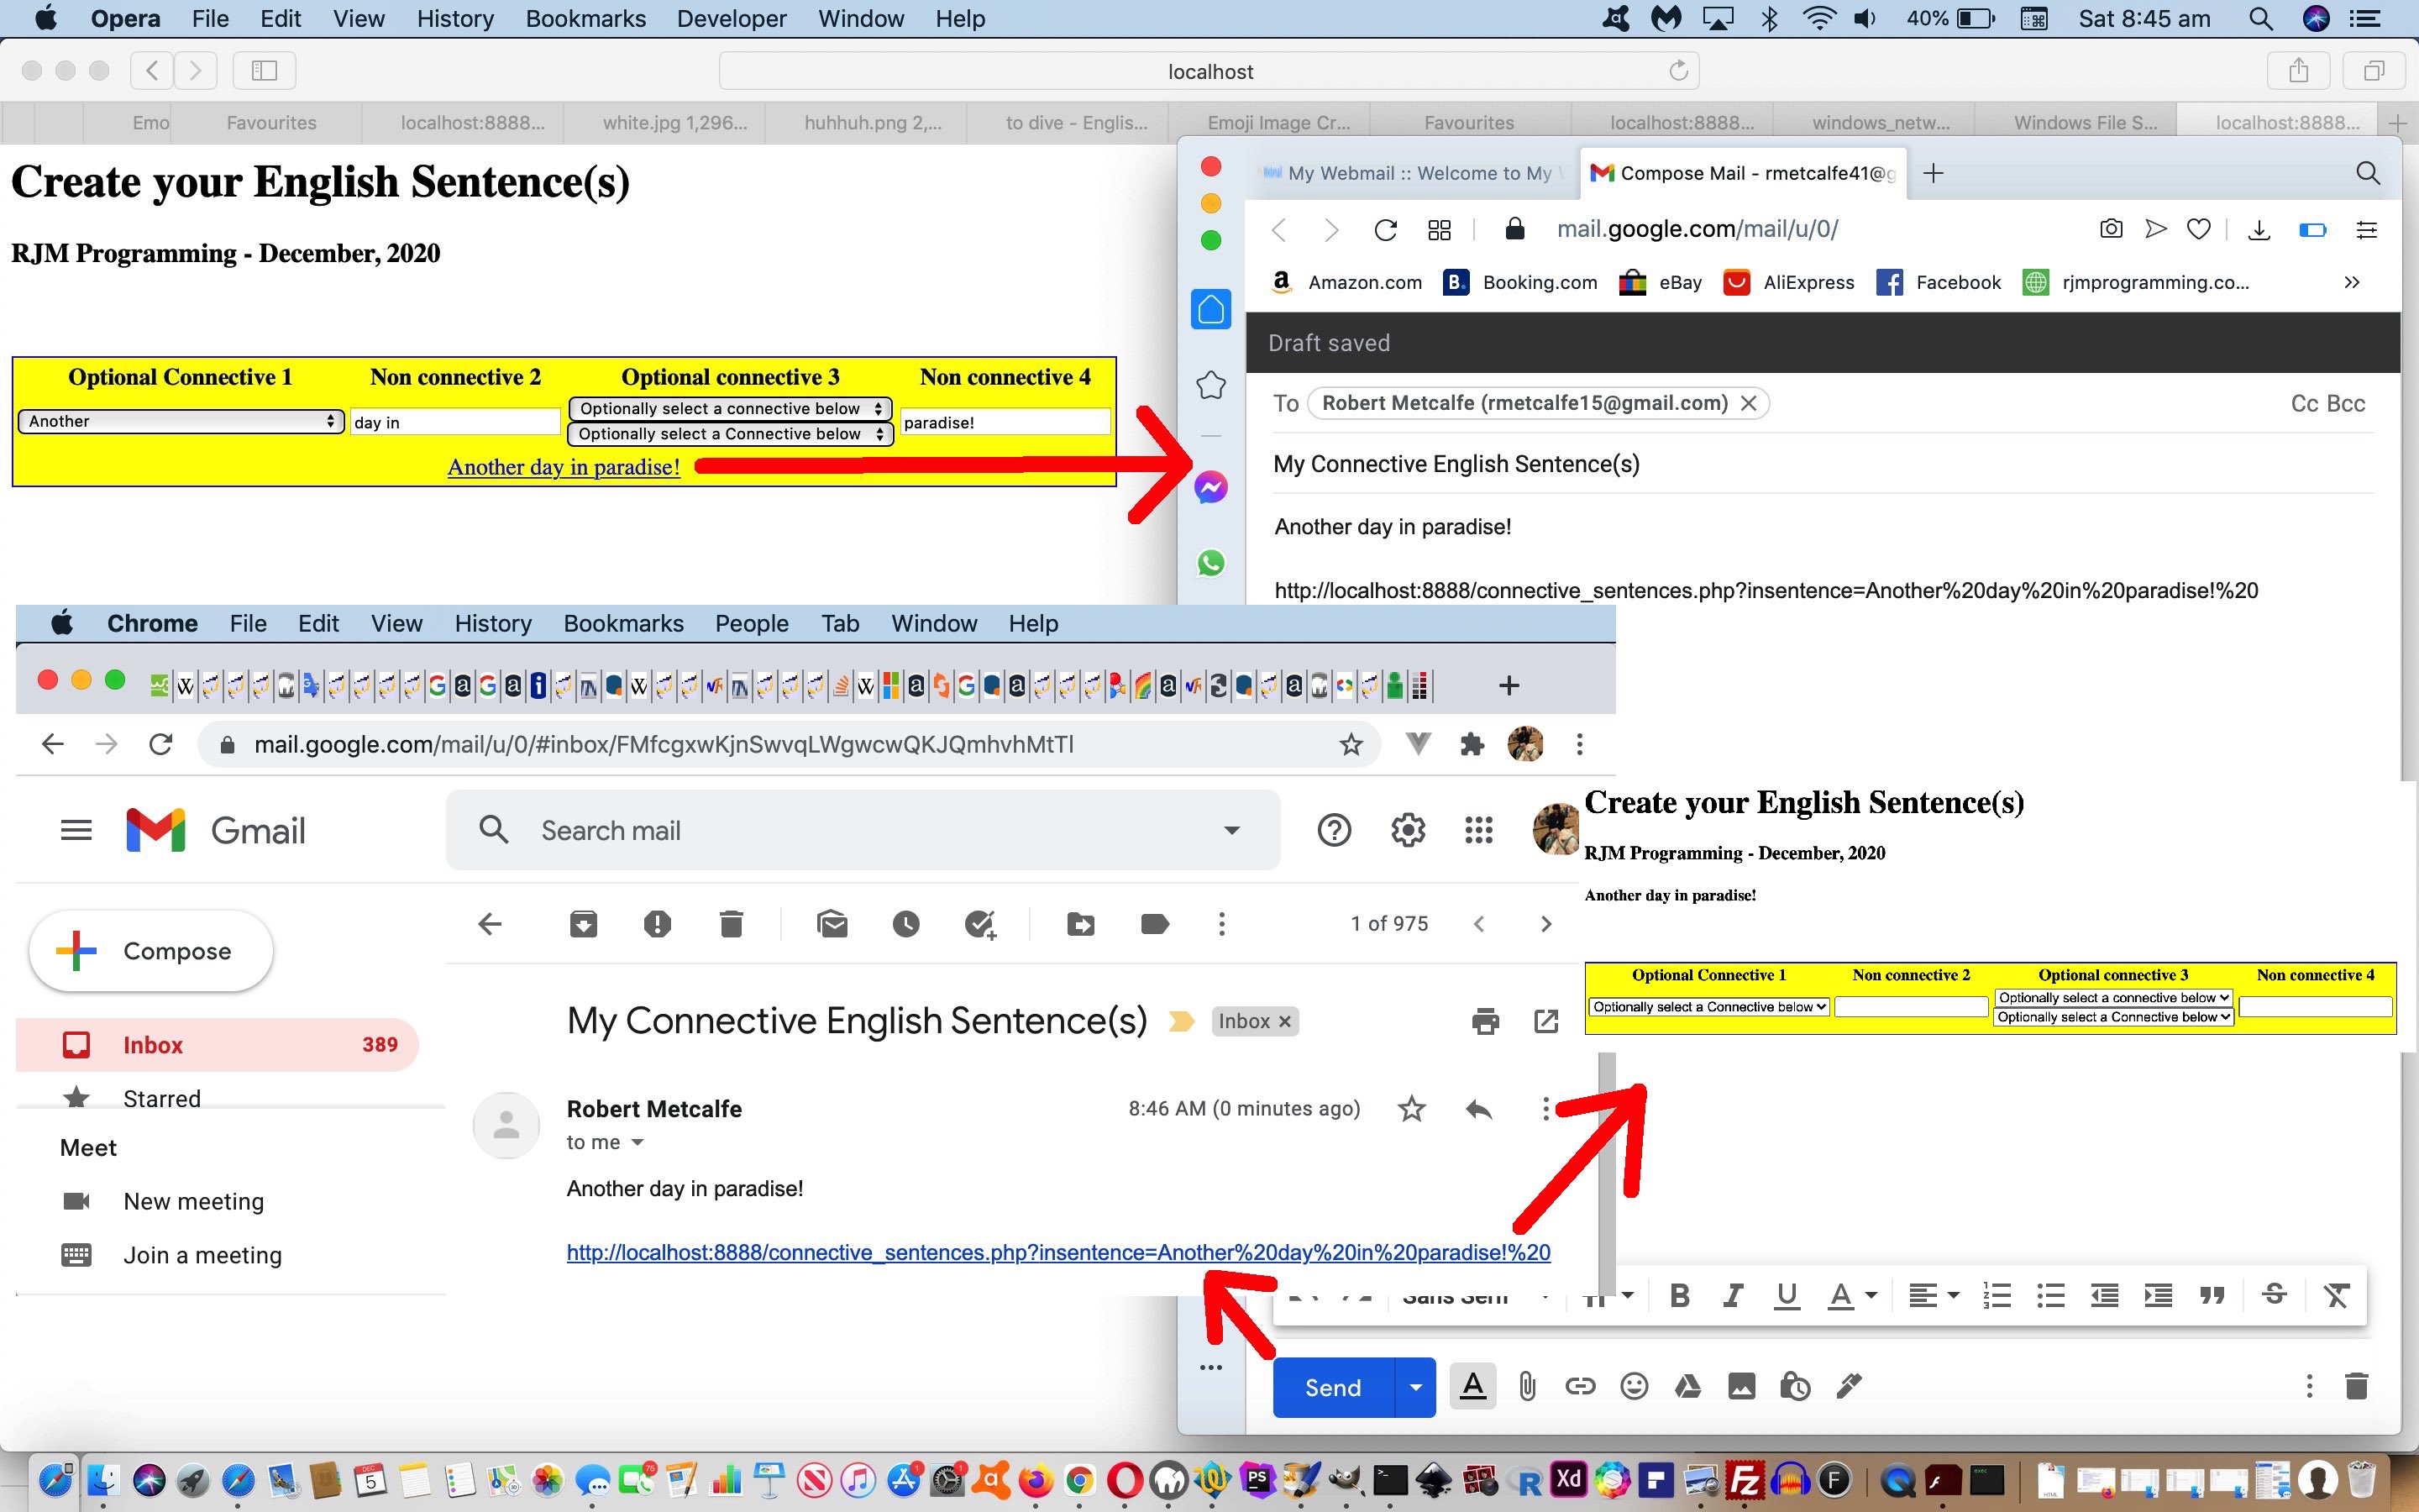Delete the email with trash icon
The height and width of the screenshot is (1512, 2419).
coord(731,924)
